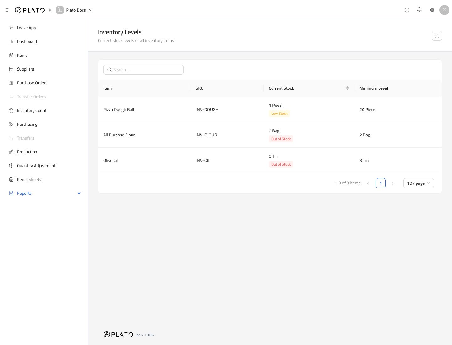The height and width of the screenshot is (345, 452).
Task: Click the Items box icon
Action: pyautogui.click(x=11, y=55)
